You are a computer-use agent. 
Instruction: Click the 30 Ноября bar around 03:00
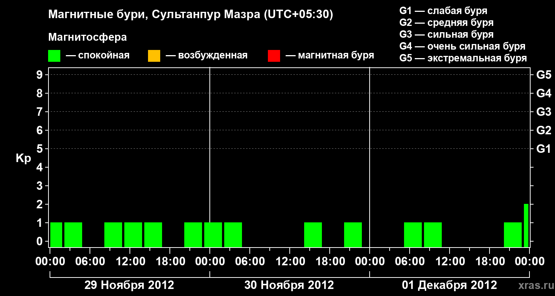[x=233, y=235]
